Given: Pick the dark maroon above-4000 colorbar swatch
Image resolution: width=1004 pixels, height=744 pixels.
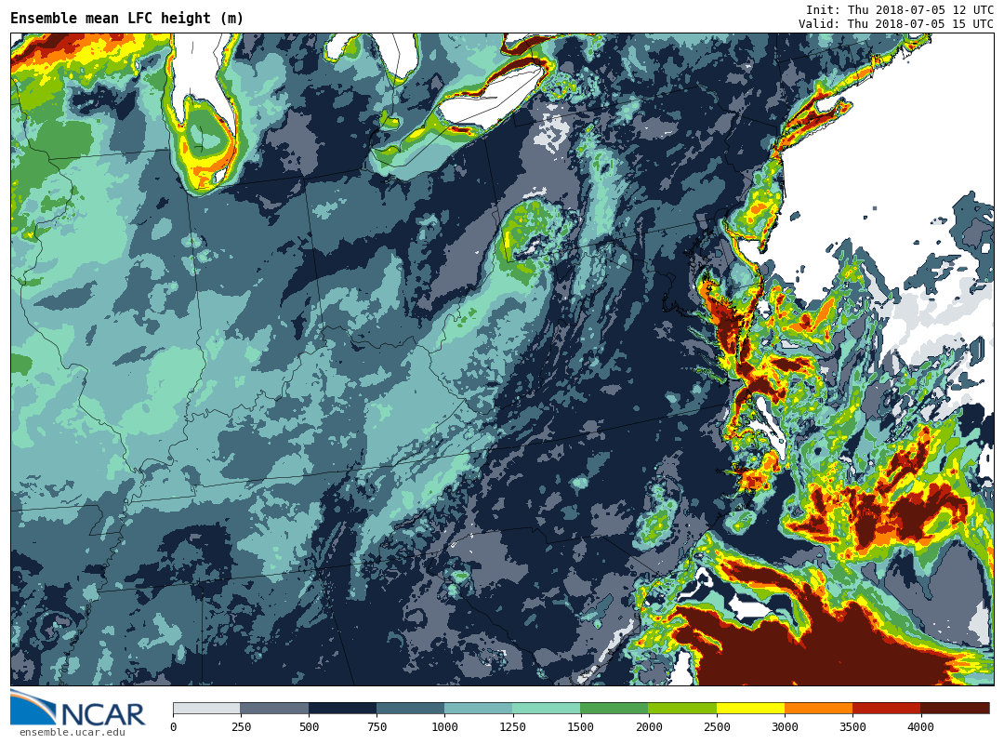Looking at the screenshot, I should point(955,708).
